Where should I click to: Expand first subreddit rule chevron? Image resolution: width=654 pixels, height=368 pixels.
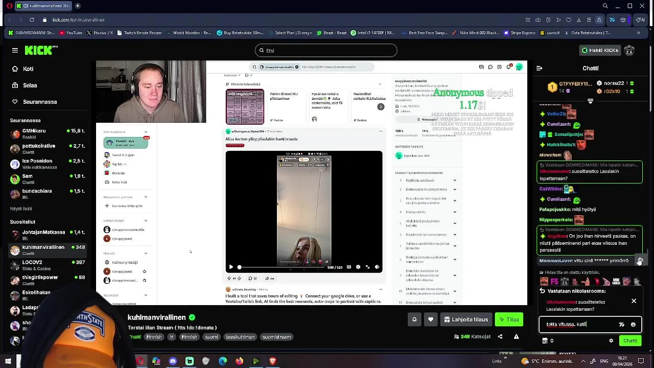coord(455,180)
